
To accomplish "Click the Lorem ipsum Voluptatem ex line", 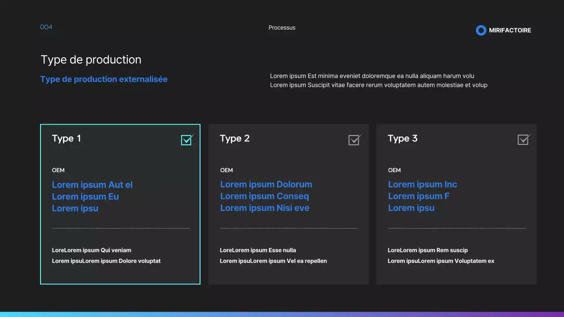I will click(x=441, y=261).
